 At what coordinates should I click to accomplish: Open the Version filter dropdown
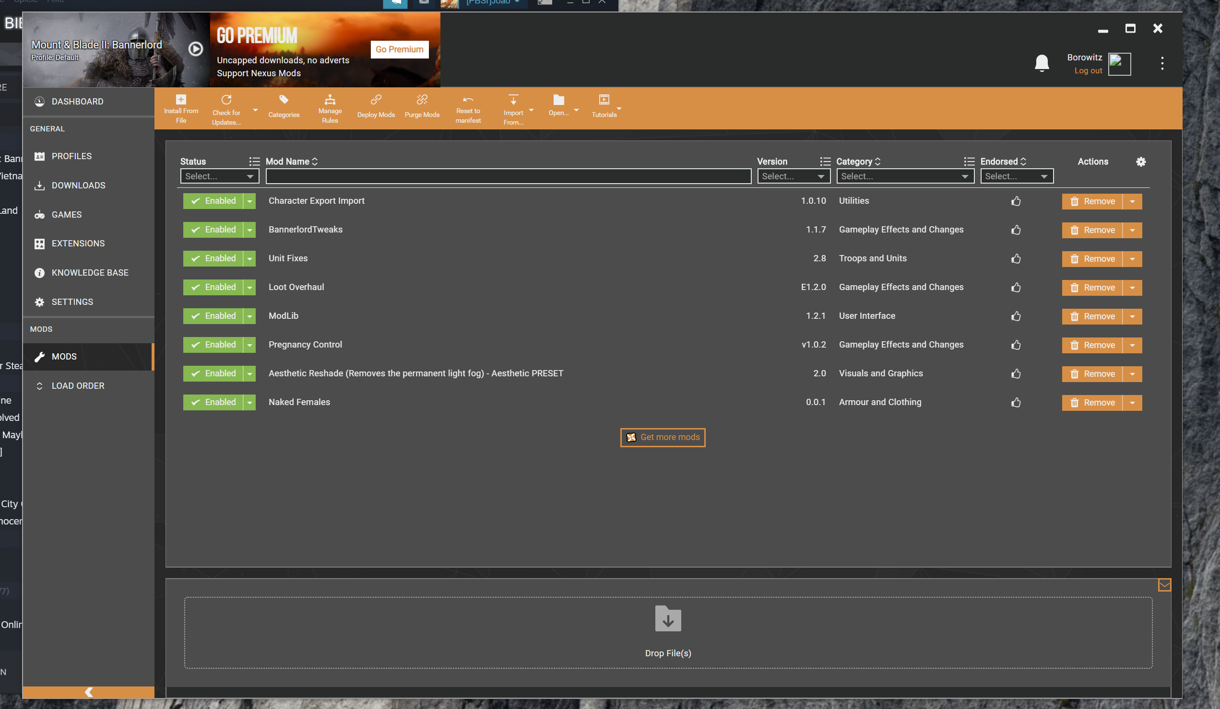[x=794, y=176]
